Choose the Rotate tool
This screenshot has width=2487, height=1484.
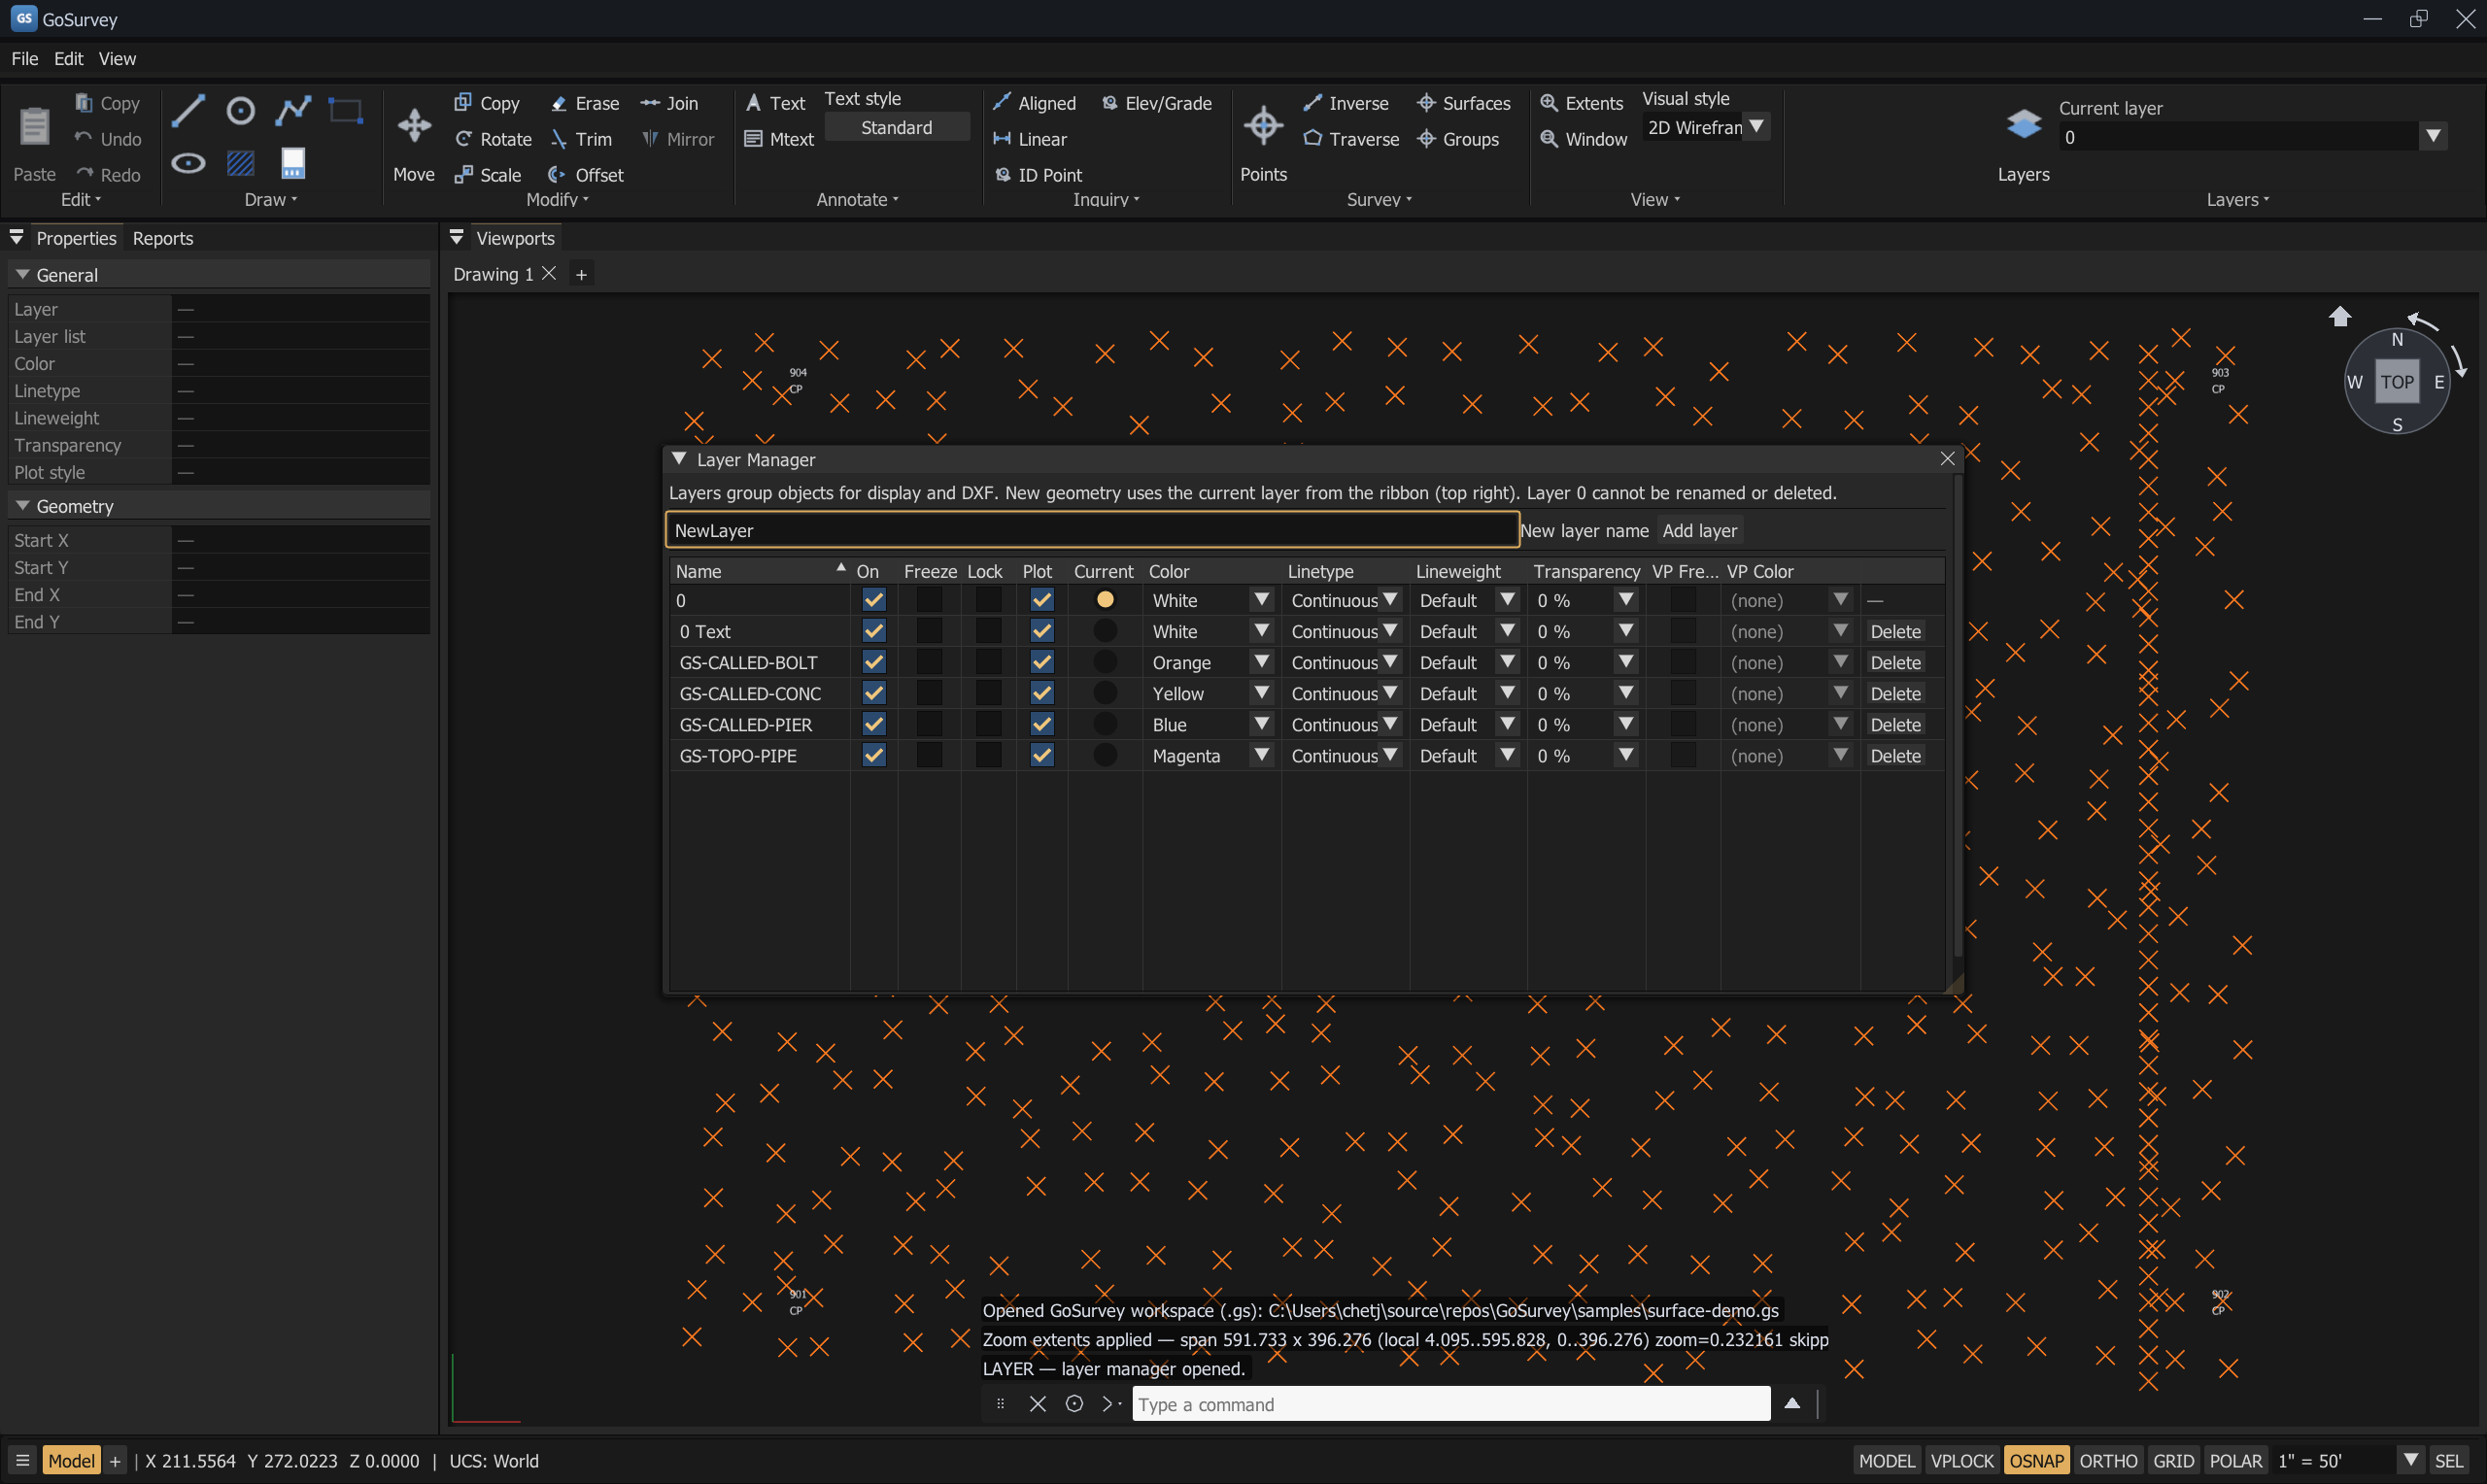click(x=493, y=139)
